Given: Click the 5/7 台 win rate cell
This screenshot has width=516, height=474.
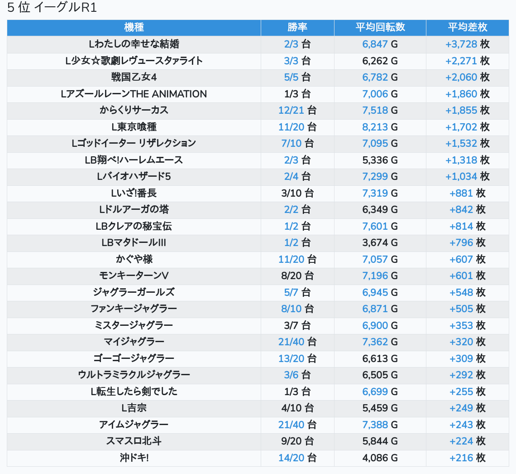Looking at the screenshot, I should point(297,292).
